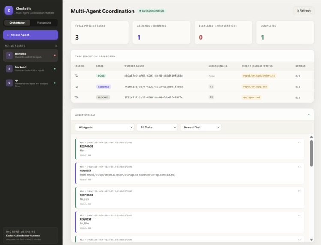Click the T2 dependency chip in row T3

click(x=211, y=97)
